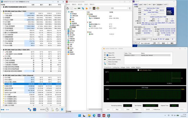Open HWiNFO sensor settings gear icon
Viewport: 188px width, 118px height.
coord(57,109)
